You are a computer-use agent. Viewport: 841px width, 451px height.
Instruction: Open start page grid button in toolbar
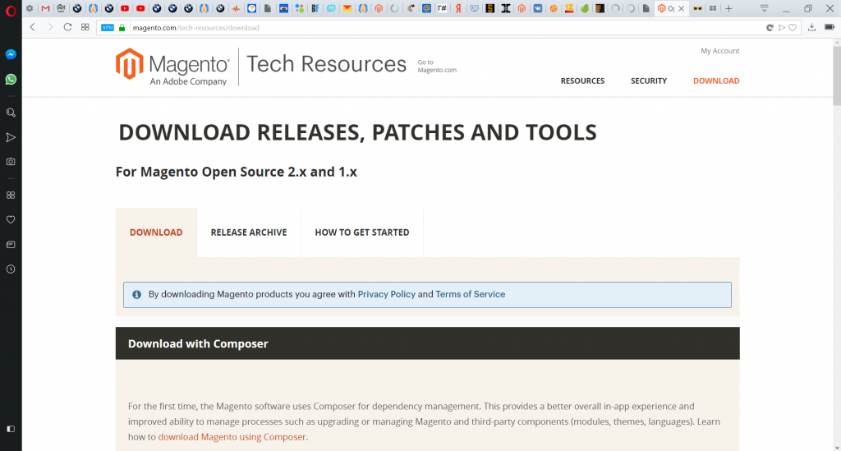[85, 27]
